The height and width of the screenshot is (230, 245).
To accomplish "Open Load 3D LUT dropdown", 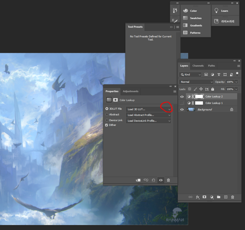I will (x=148, y=109).
